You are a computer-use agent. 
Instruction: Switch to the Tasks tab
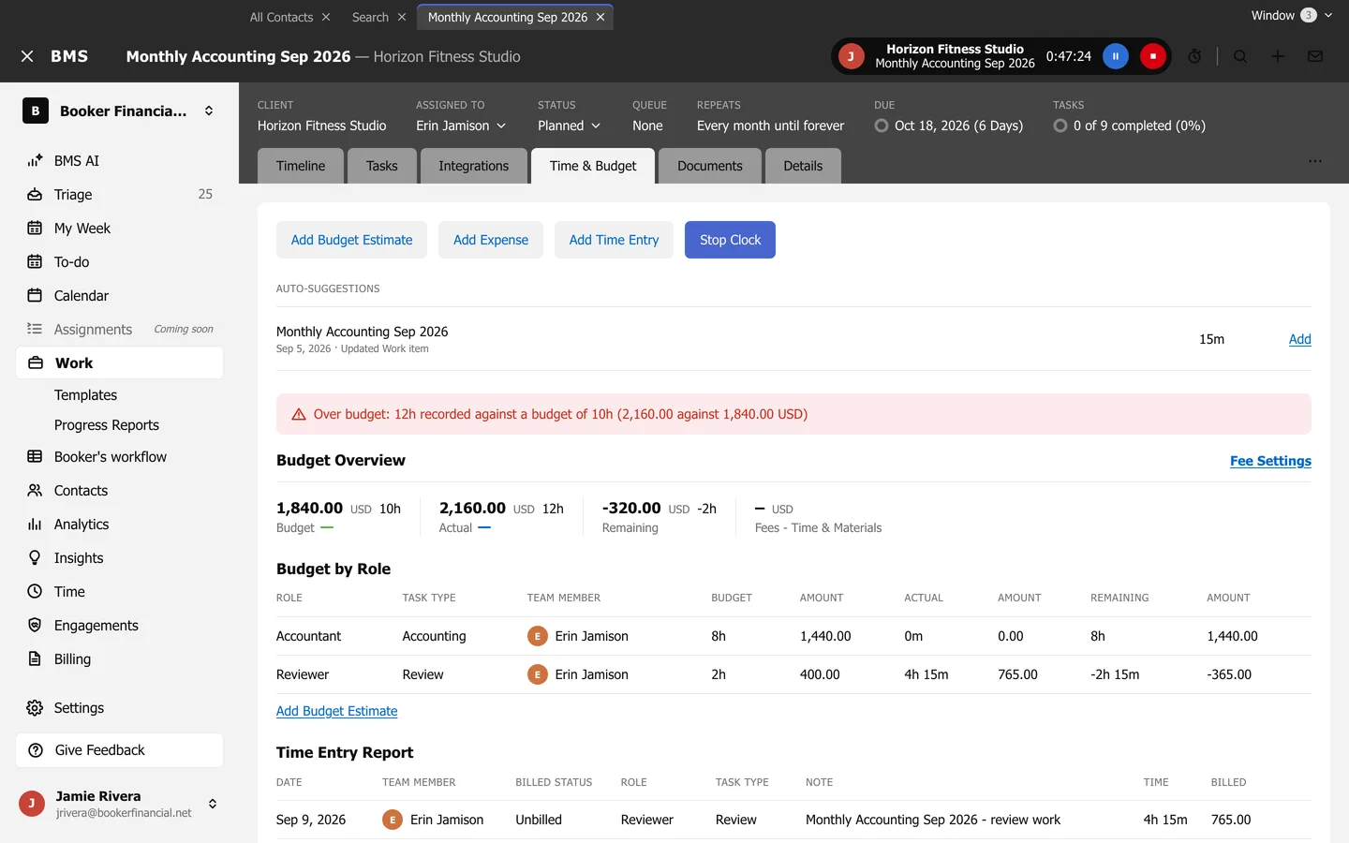click(382, 166)
